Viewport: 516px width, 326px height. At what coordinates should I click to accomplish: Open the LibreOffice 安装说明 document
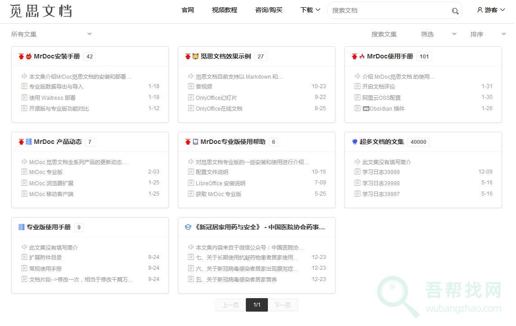pos(220,183)
